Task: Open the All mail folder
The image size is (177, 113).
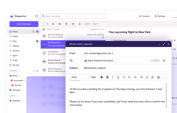Action: click(x=24, y=65)
